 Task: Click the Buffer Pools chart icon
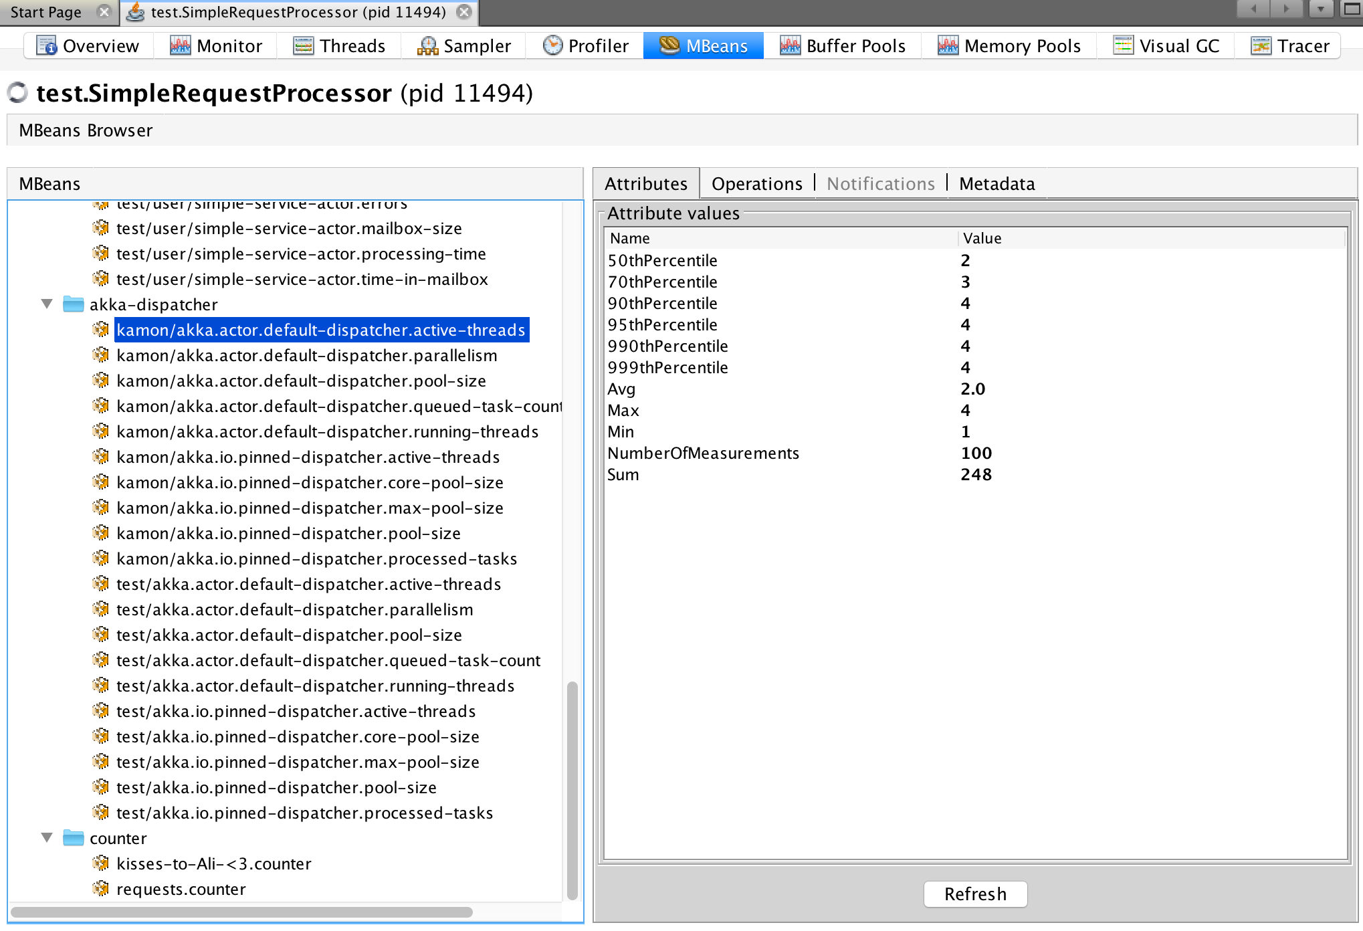tap(790, 45)
